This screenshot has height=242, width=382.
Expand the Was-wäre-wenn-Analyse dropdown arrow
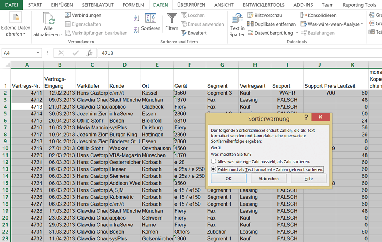pyautogui.click(x=362, y=24)
